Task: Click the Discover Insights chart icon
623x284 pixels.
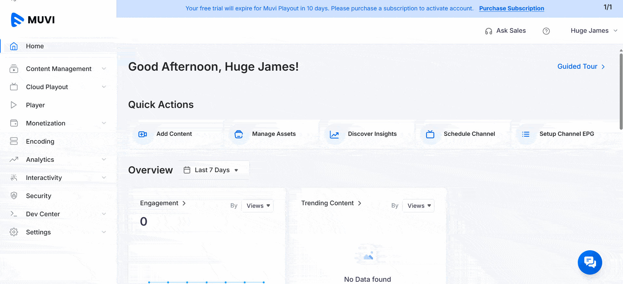Action: point(334,134)
